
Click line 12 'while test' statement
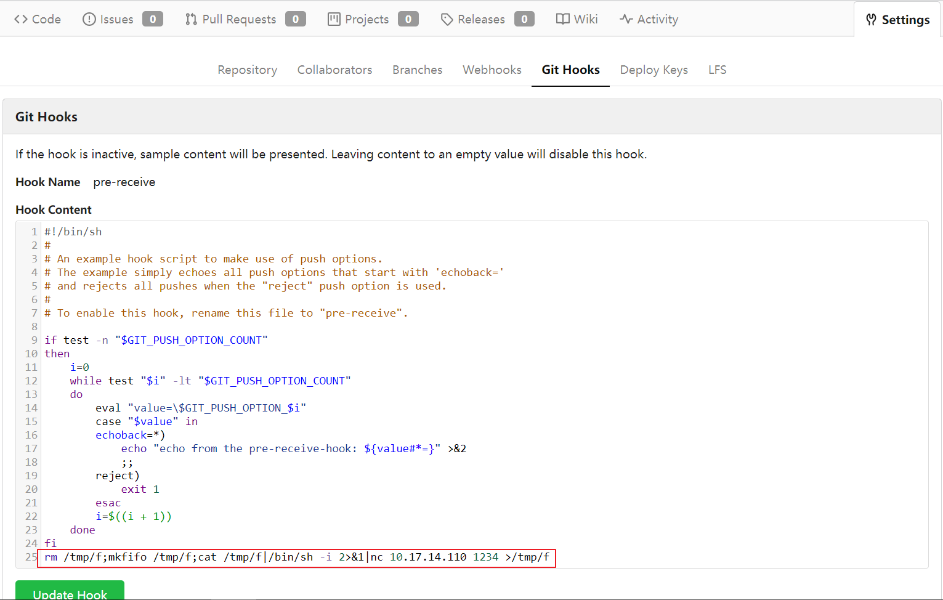(x=210, y=381)
